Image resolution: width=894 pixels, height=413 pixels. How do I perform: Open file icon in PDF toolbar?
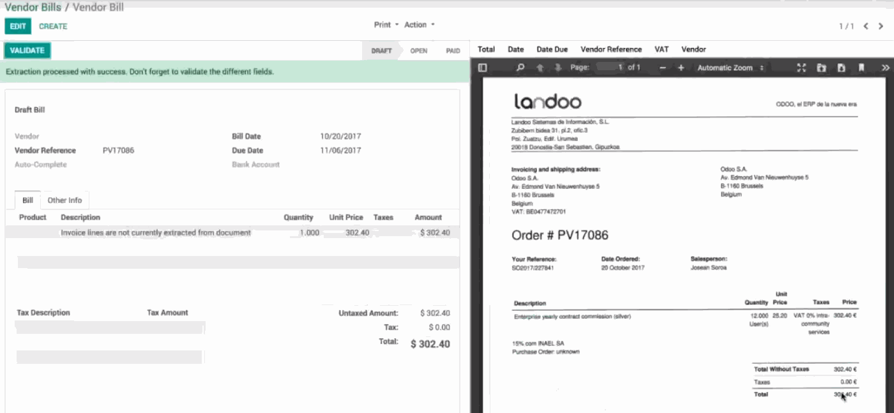(x=822, y=68)
